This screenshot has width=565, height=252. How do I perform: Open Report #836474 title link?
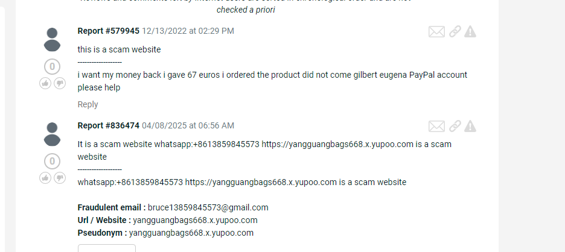click(109, 125)
